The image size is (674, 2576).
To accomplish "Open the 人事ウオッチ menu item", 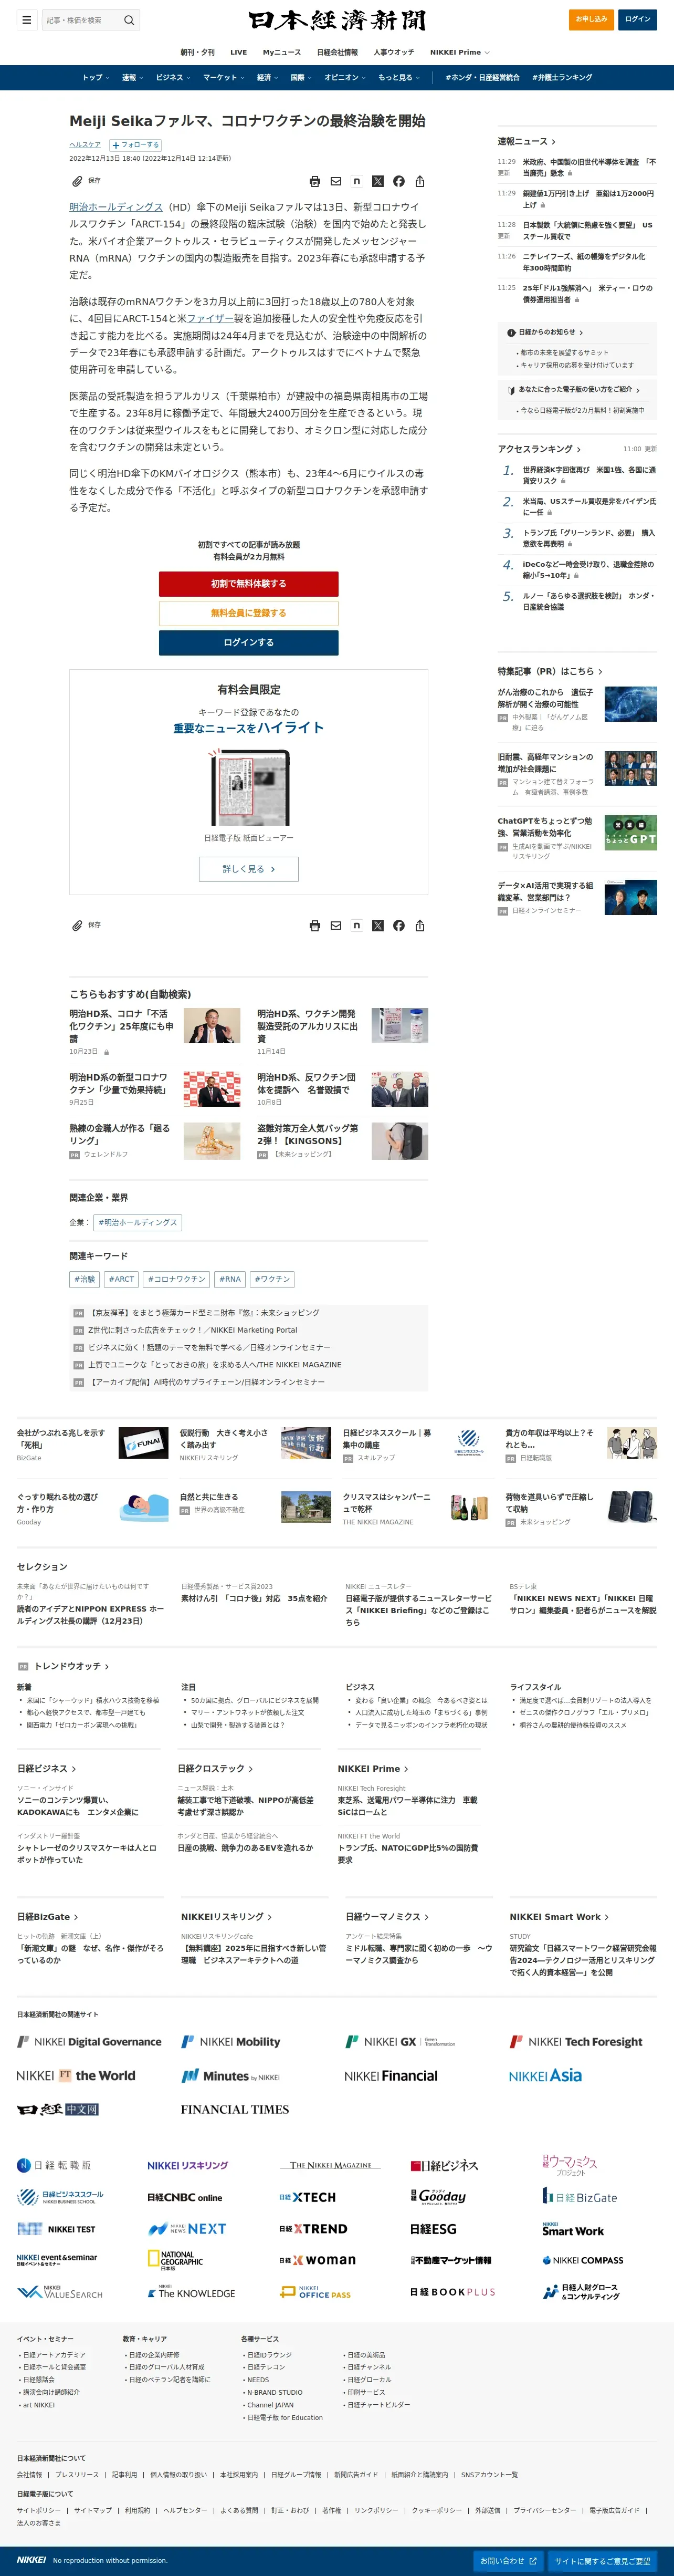I will [394, 52].
